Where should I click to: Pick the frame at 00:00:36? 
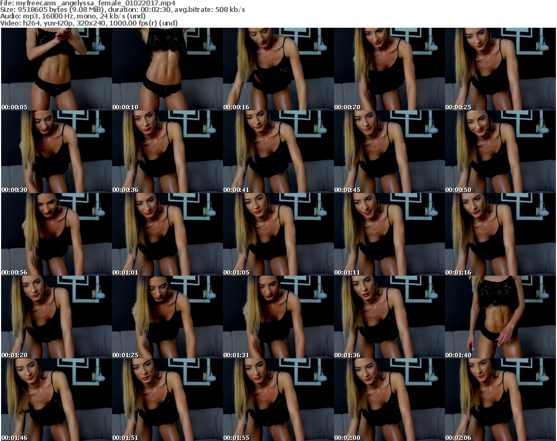(x=168, y=152)
